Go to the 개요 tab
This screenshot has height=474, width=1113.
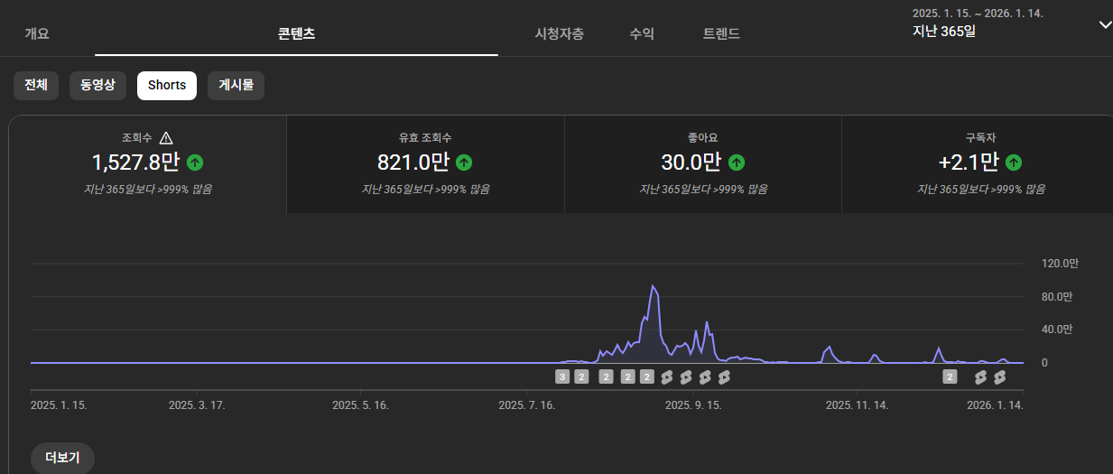pos(37,34)
